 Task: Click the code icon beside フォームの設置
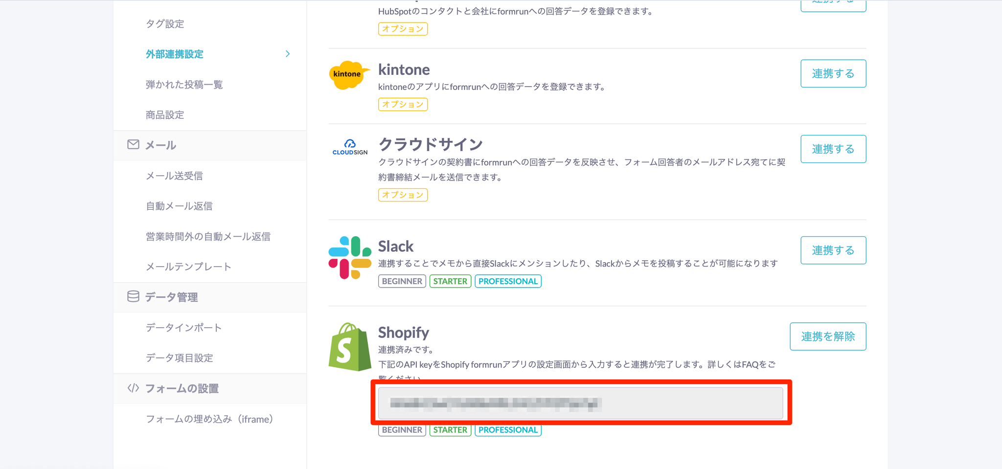[133, 388]
